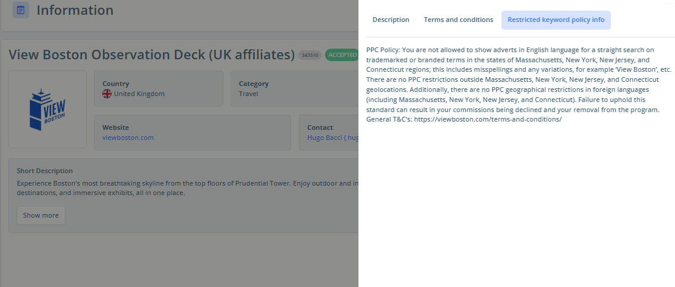Open the Terms and conditions tab
This screenshot has width=675, height=287.
(x=459, y=20)
